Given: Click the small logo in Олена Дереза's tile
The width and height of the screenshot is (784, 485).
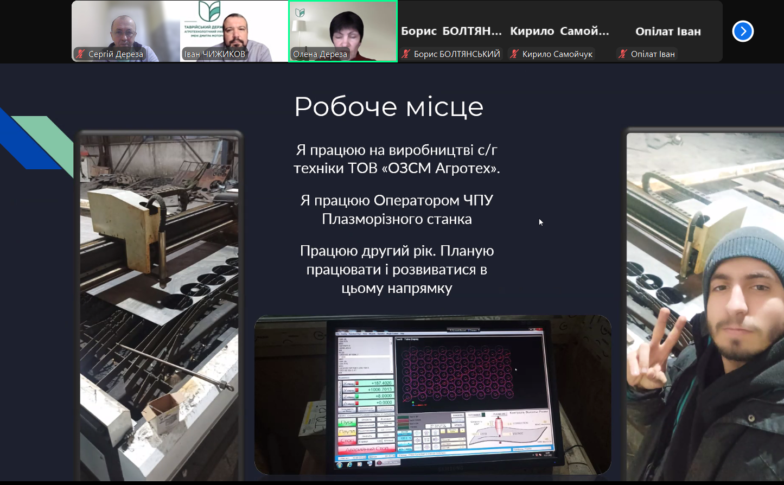Looking at the screenshot, I should 299,12.
